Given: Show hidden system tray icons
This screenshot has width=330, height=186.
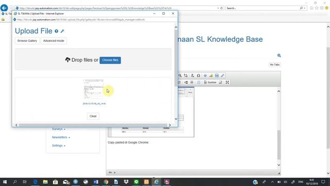Looking at the screenshot, I should tap(272, 182).
